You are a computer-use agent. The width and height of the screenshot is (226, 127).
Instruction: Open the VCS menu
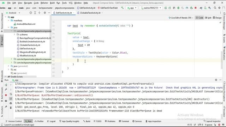71,3
